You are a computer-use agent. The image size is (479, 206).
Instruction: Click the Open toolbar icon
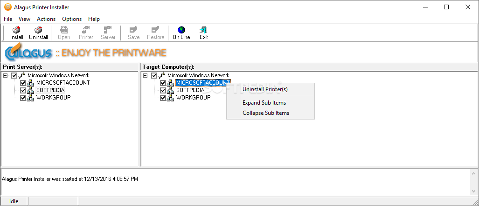(64, 30)
